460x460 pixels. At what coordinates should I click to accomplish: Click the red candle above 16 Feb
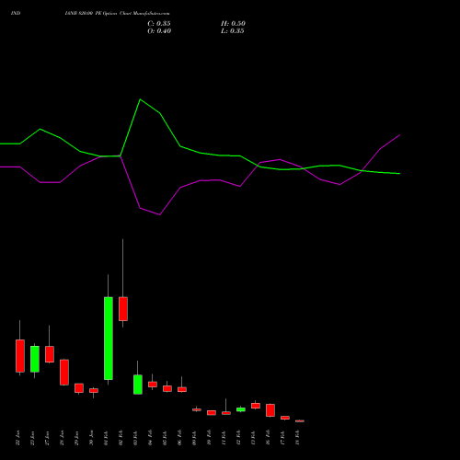tap(270, 410)
